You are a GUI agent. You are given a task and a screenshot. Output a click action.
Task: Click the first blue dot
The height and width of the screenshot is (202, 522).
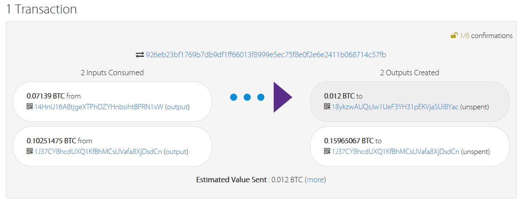233,97
